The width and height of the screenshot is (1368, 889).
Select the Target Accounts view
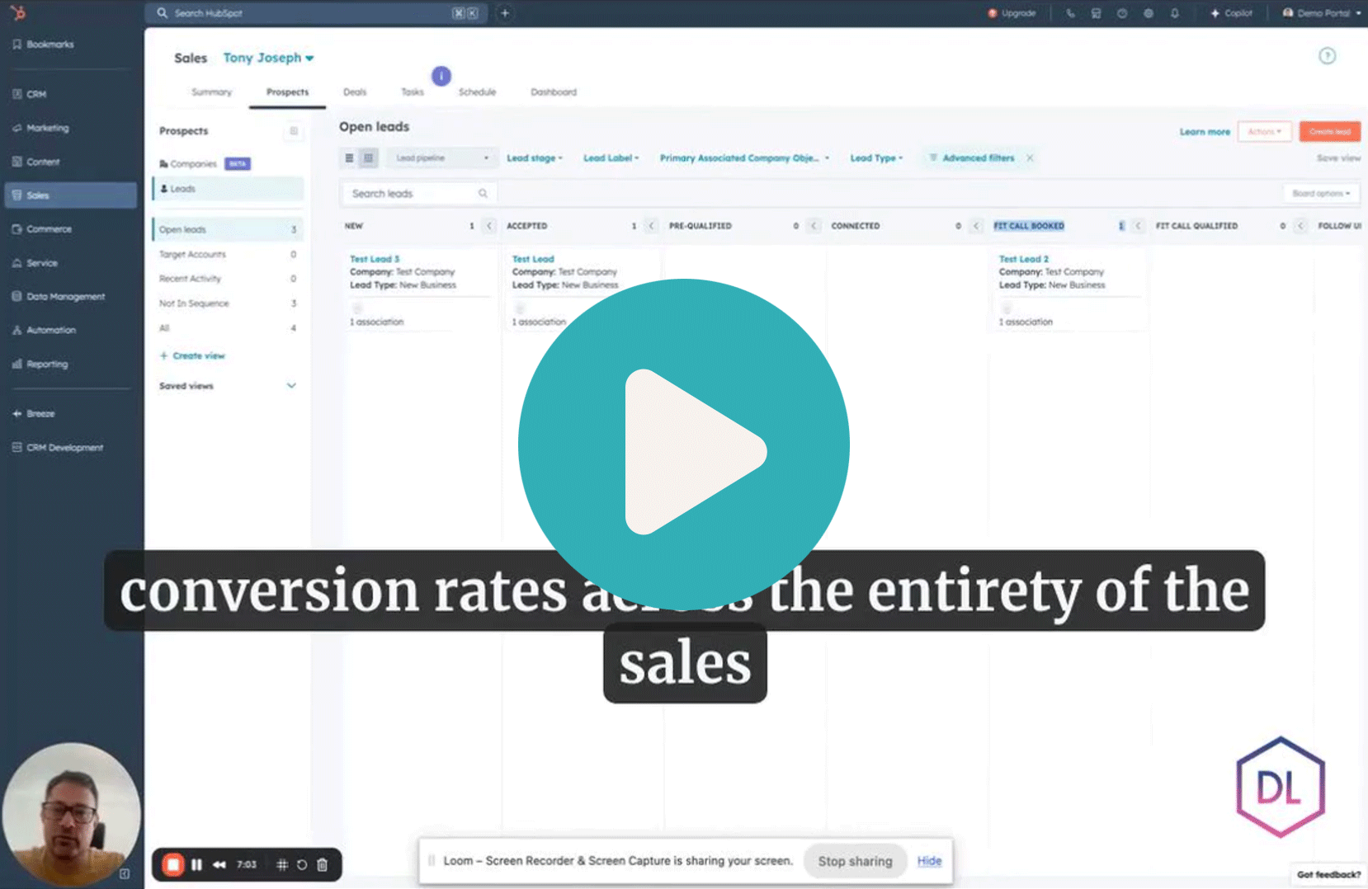click(228, 254)
